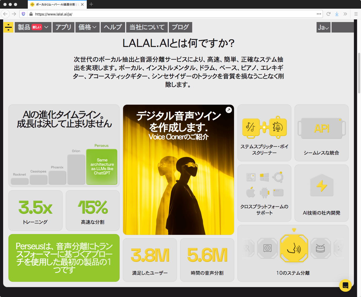Click the green Perseus transformer description card
Image resolution: width=361 pixels, height=297 pixels.
[64, 258]
